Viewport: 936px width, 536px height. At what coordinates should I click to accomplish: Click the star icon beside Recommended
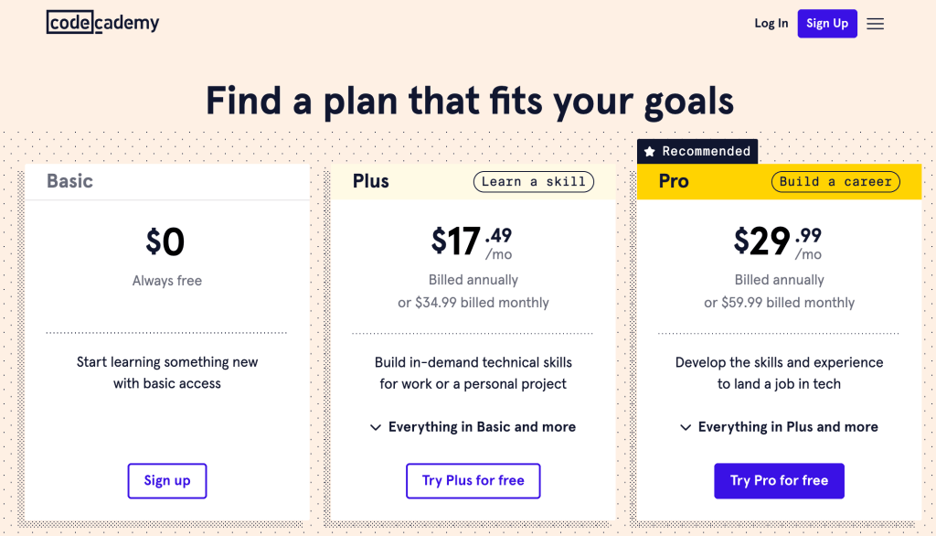[x=650, y=152]
